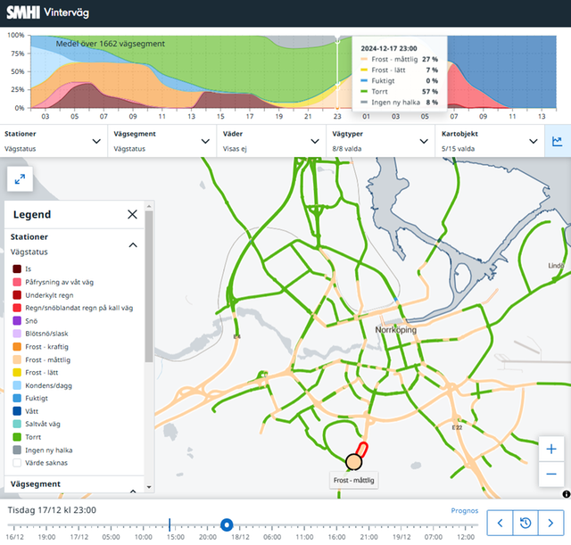Viewport: 571px width, 545px height.
Task: Reset timeline to current time
Action: pos(526,523)
